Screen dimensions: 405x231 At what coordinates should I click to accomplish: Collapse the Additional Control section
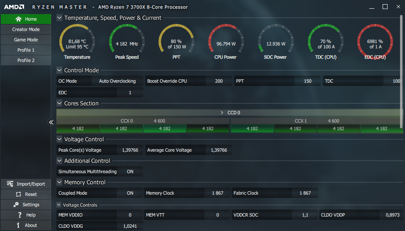[59, 160]
